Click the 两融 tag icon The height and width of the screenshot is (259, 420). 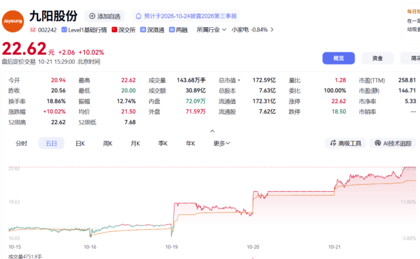172,30
